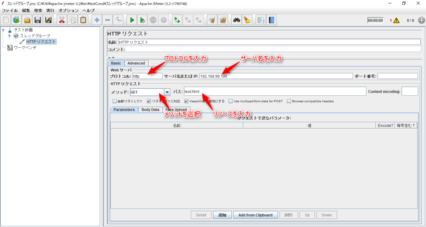Click the Remote stop all icon
Screen dimensions: 426x227
188,20
